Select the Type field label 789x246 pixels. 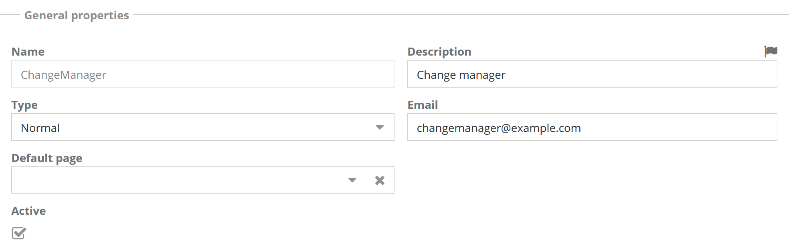pos(24,105)
